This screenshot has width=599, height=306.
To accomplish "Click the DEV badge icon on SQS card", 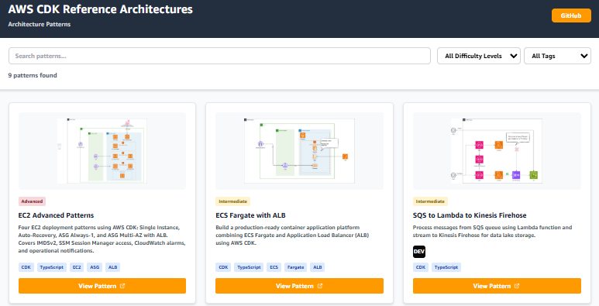I will click(x=419, y=252).
